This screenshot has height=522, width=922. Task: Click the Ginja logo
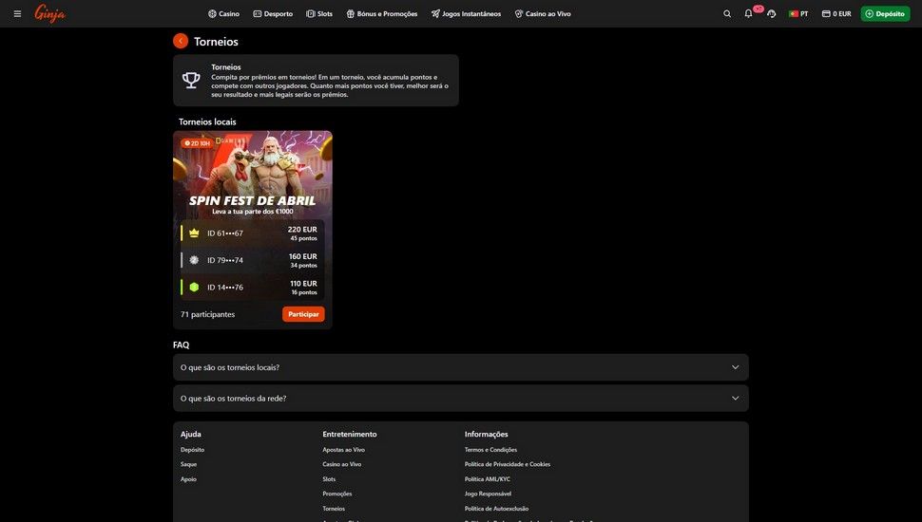[49, 13]
